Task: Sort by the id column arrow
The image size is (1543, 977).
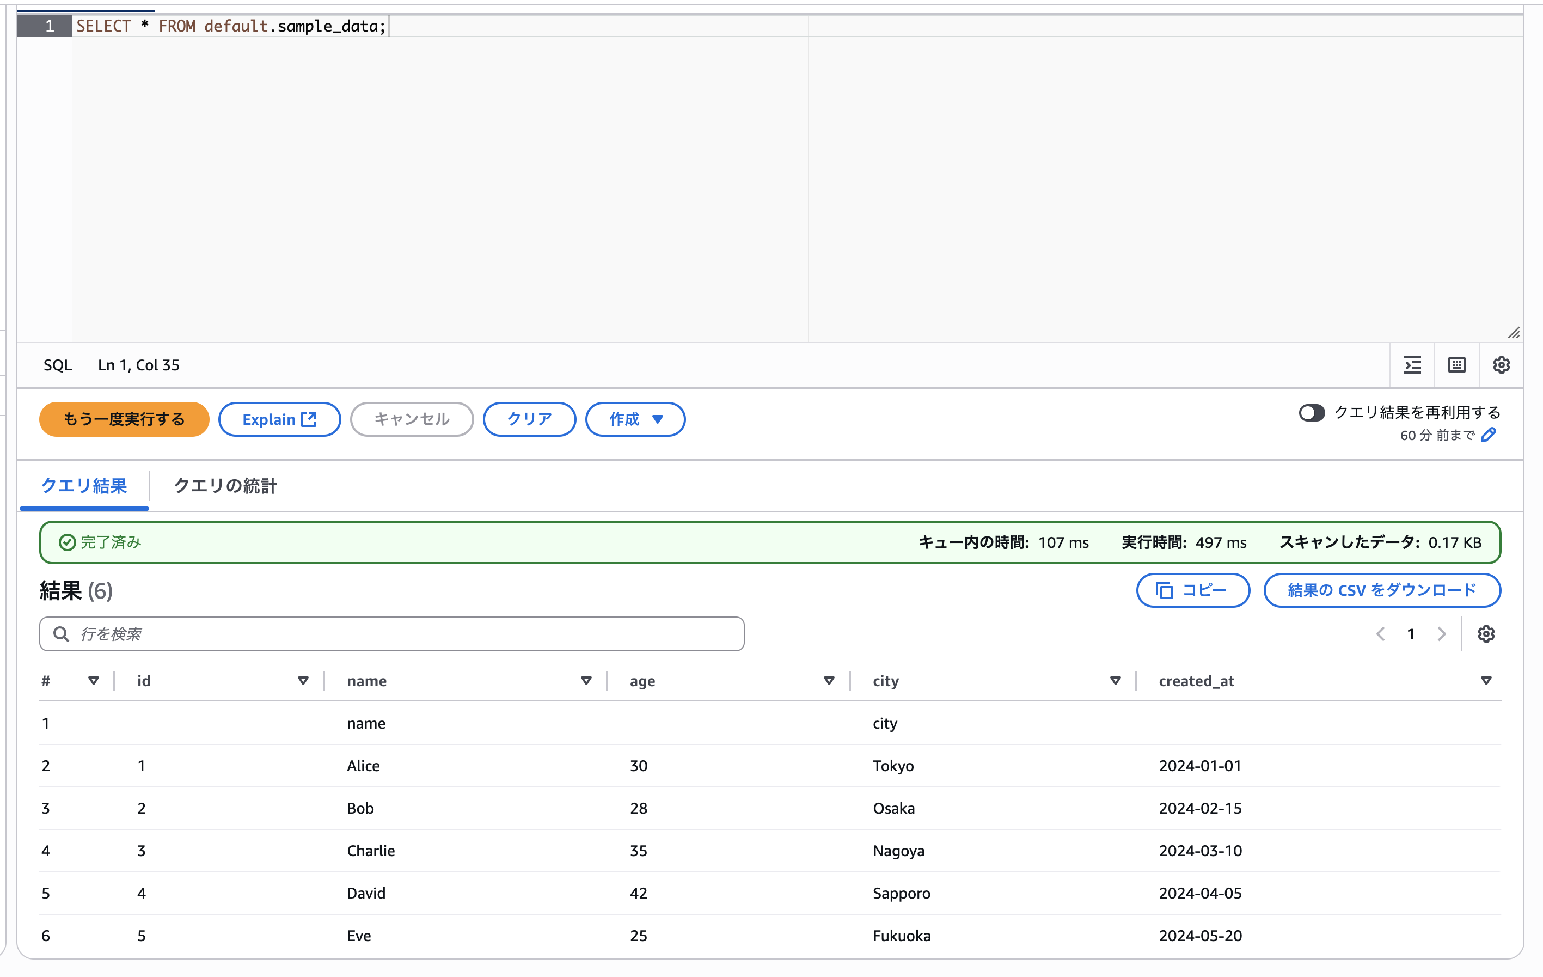Action: (x=303, y=681)
